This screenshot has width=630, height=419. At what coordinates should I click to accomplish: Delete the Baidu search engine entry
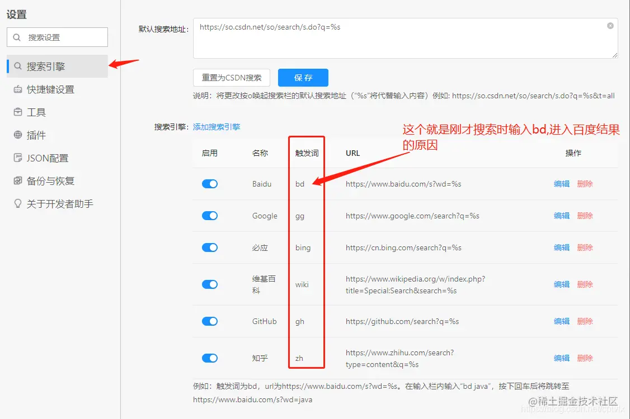pos(585,184)
